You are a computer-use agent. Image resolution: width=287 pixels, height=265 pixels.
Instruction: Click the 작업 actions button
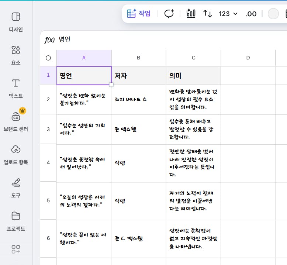139,14
